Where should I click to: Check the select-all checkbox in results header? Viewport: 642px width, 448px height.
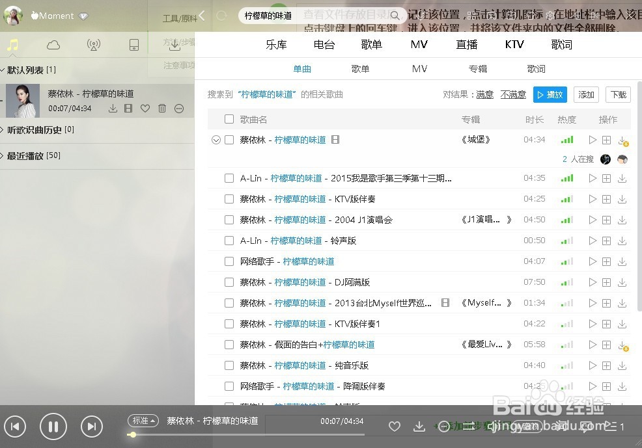[x=229, y=119]
